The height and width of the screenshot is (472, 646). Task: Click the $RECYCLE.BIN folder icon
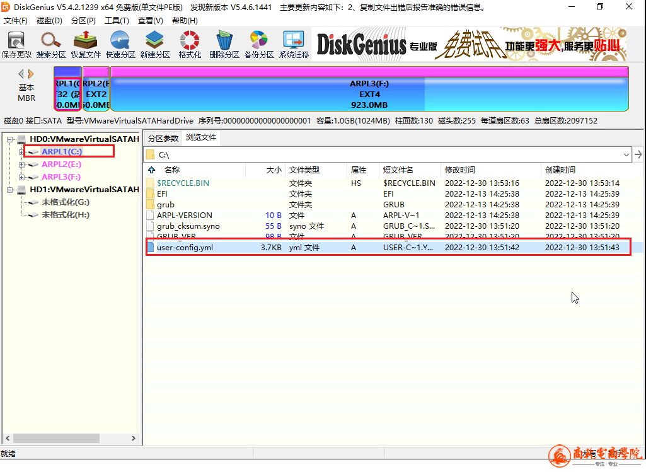pyautogui.click(x=151, y=183)
